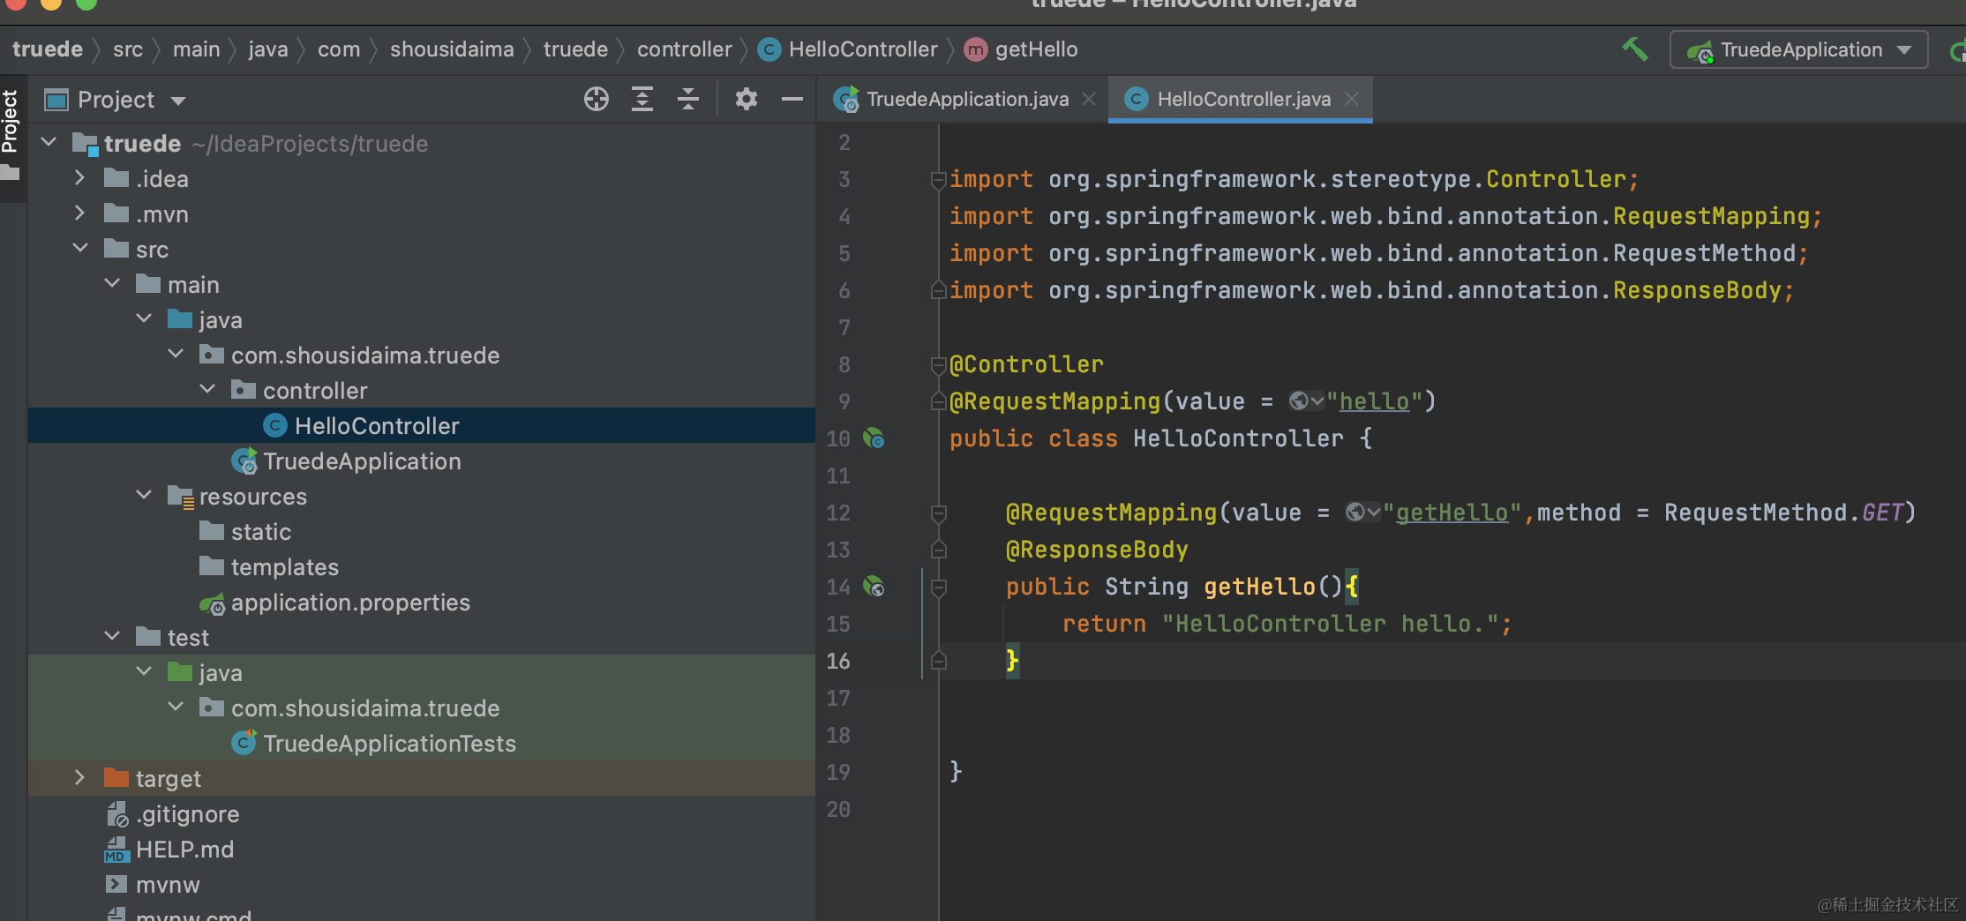Click the @Controller annotation on line 8
This screenshot has height=921, width=1966.
coord(1026,364)
